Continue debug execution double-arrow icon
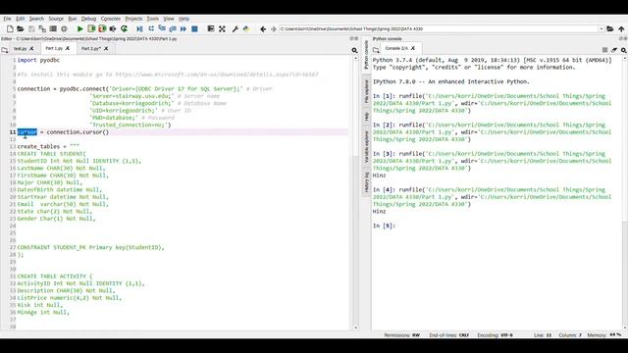628x353 pixels. pos(183,28)
